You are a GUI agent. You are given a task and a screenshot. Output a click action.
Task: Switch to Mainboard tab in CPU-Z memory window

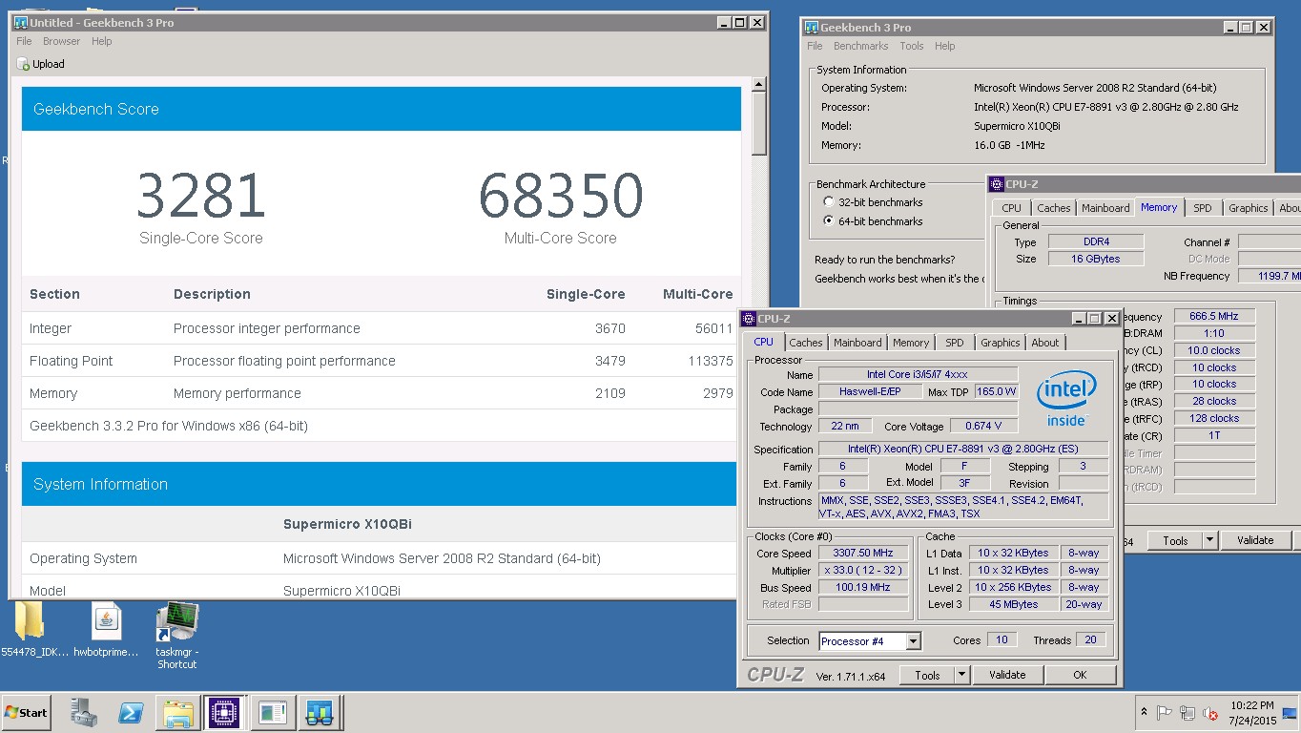tap(1105, 208)
